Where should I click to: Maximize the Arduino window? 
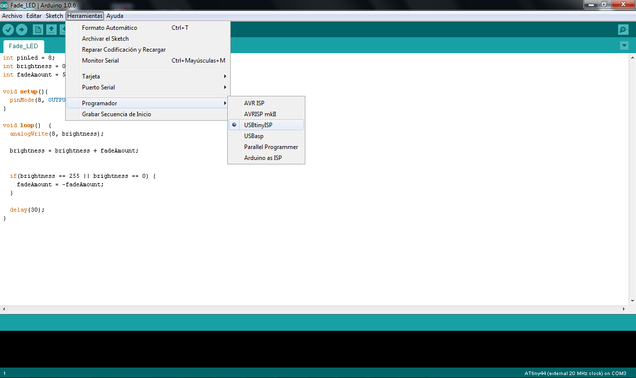[x=604, y=4]
